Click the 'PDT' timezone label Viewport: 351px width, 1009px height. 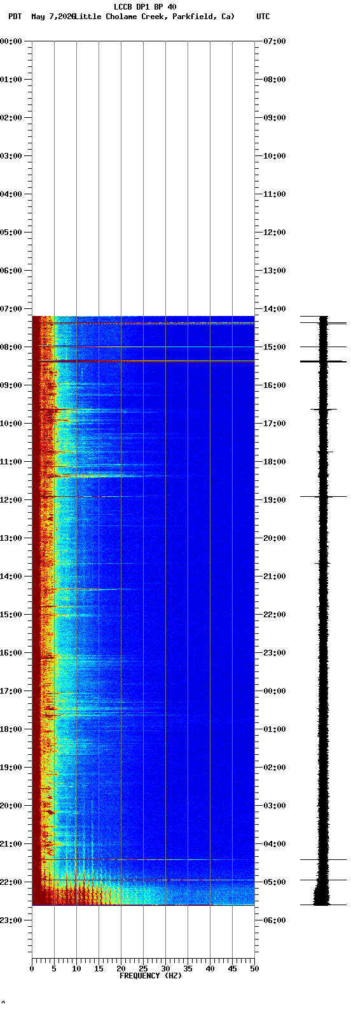click(15, 17)
